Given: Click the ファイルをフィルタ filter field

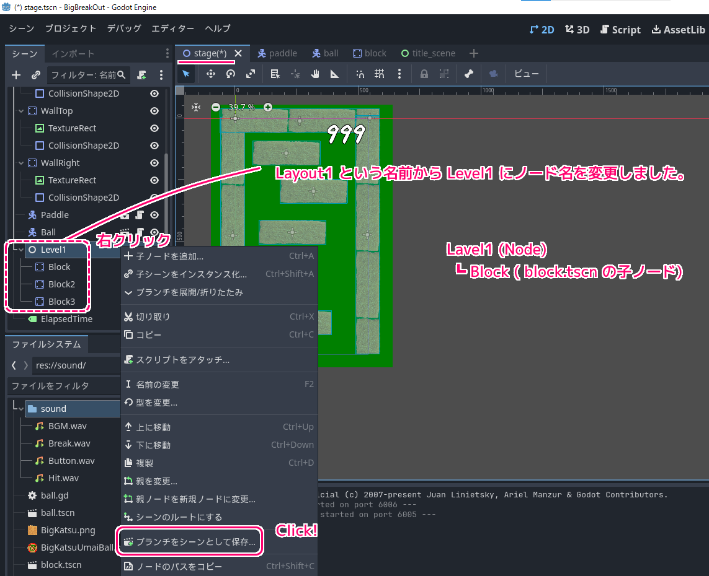Looking at the screenshot, I should point(64,386).
